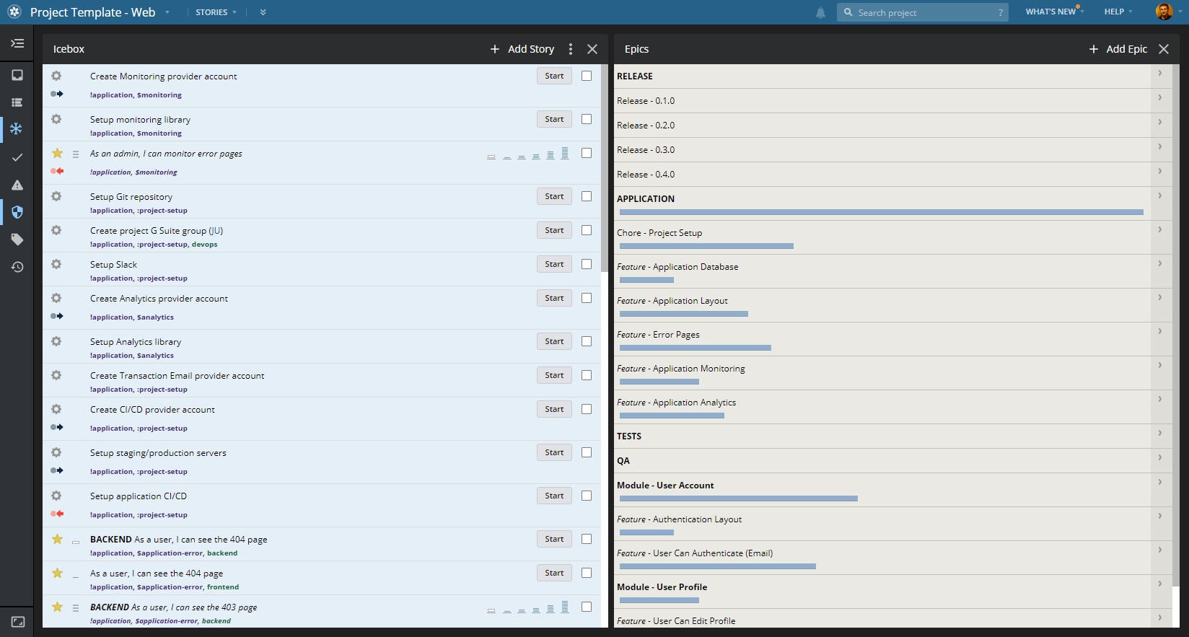Close the Icebox panel

592,49
